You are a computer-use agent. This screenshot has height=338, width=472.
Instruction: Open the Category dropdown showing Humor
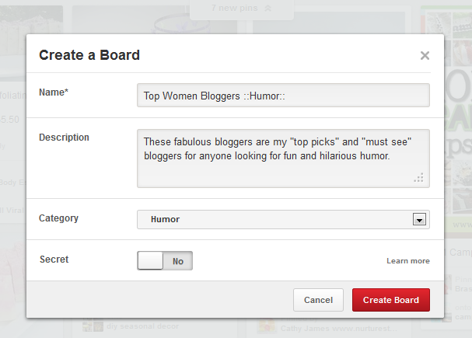tap(283, 220)
